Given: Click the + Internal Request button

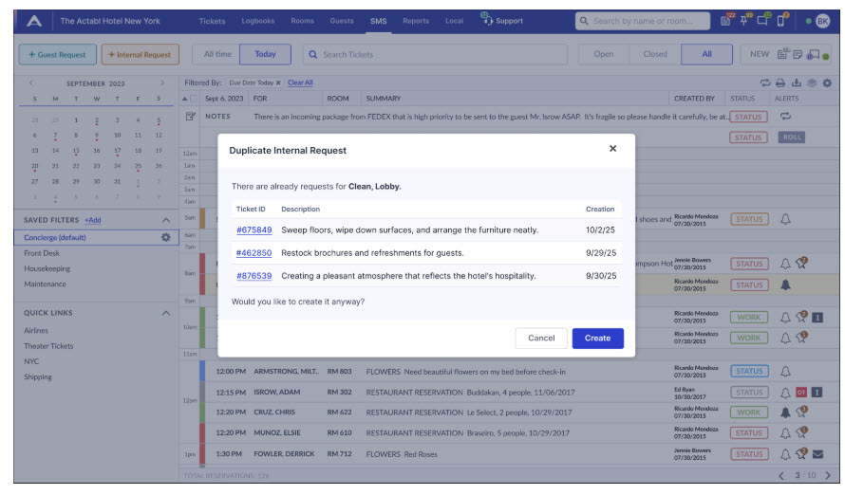Looking at the screenshot, I should point(141,54).
